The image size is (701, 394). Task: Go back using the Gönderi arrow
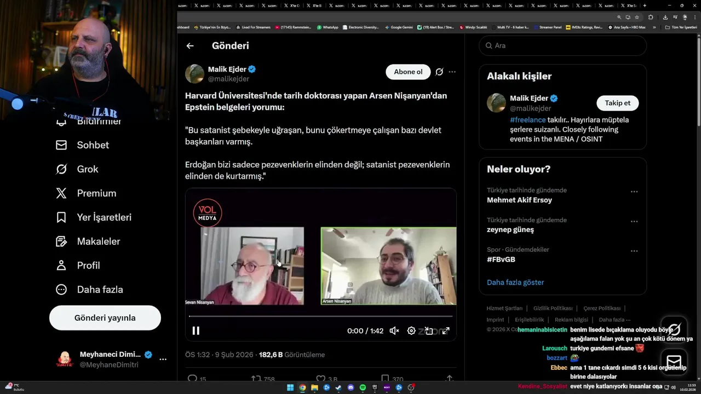coord(190,46)
